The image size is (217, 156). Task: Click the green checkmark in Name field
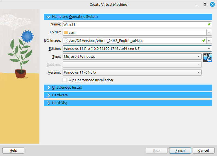click(209, 24)
